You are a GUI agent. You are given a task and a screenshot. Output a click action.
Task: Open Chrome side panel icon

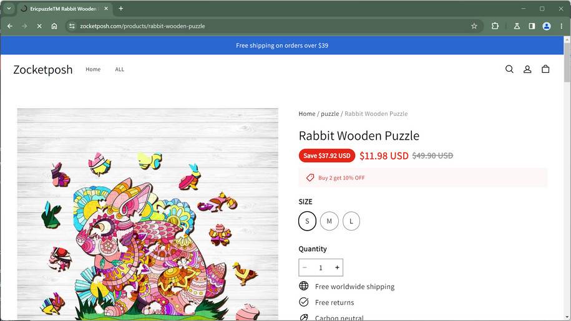(532, 26)
